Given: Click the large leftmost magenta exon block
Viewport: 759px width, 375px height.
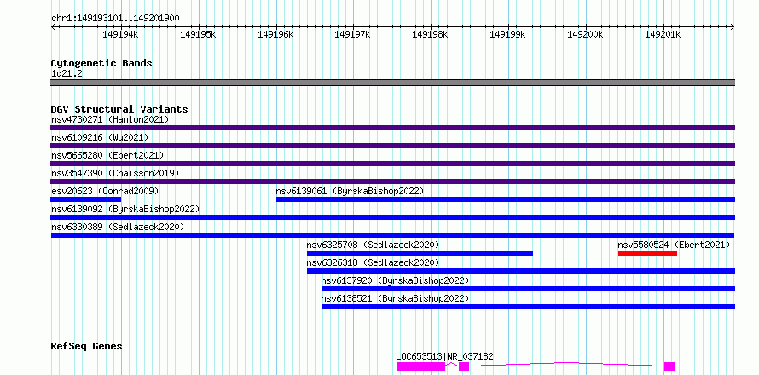Looking at the screenshot, I should tap(420, 366).
